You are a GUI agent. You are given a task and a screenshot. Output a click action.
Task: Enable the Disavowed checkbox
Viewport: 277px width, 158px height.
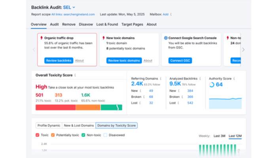pyautogui.click(x=105, y=135)
